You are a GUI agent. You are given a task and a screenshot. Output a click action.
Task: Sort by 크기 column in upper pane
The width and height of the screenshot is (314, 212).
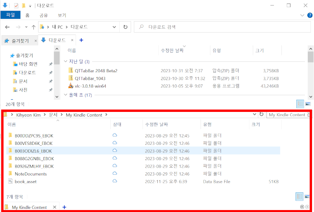(x=259, y=51)
